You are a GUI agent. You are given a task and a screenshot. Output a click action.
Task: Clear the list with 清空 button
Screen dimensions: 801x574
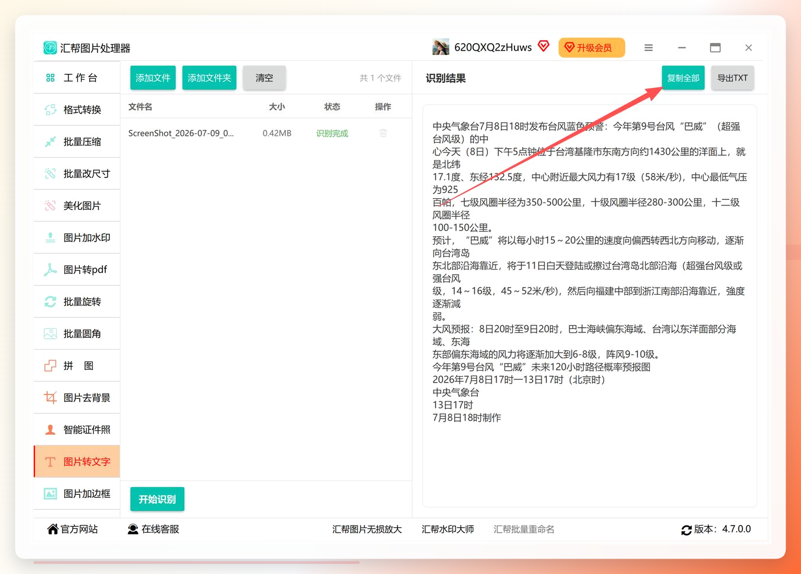tap(264, 78)
